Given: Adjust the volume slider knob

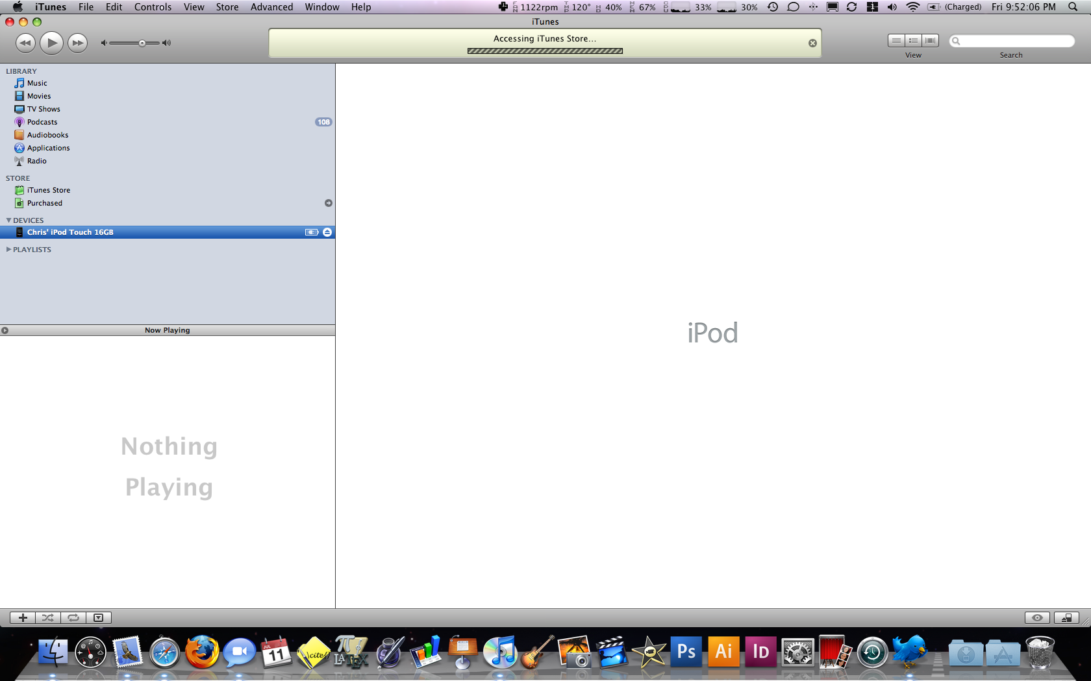Looking at the screenshot, I should coord(142,43).
